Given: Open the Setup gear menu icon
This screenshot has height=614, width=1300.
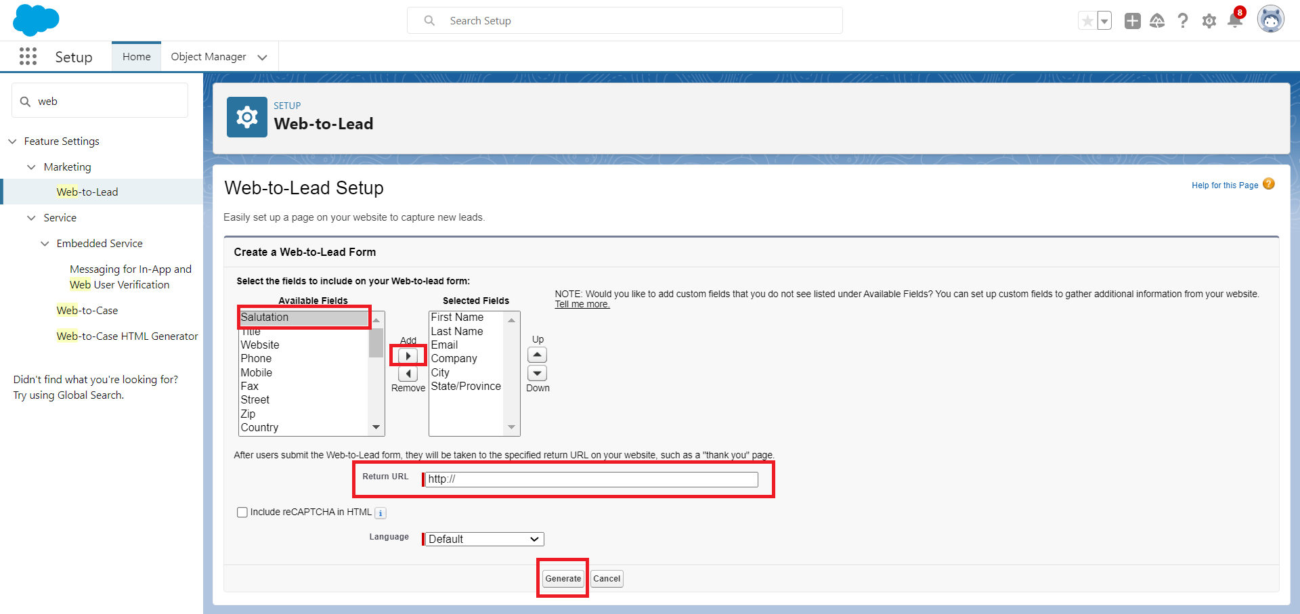Looking at the screenshot, I should [1209, 21].
